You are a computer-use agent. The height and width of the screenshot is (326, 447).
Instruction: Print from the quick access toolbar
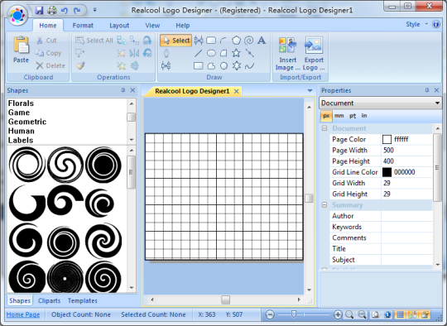tap(51, 11)
